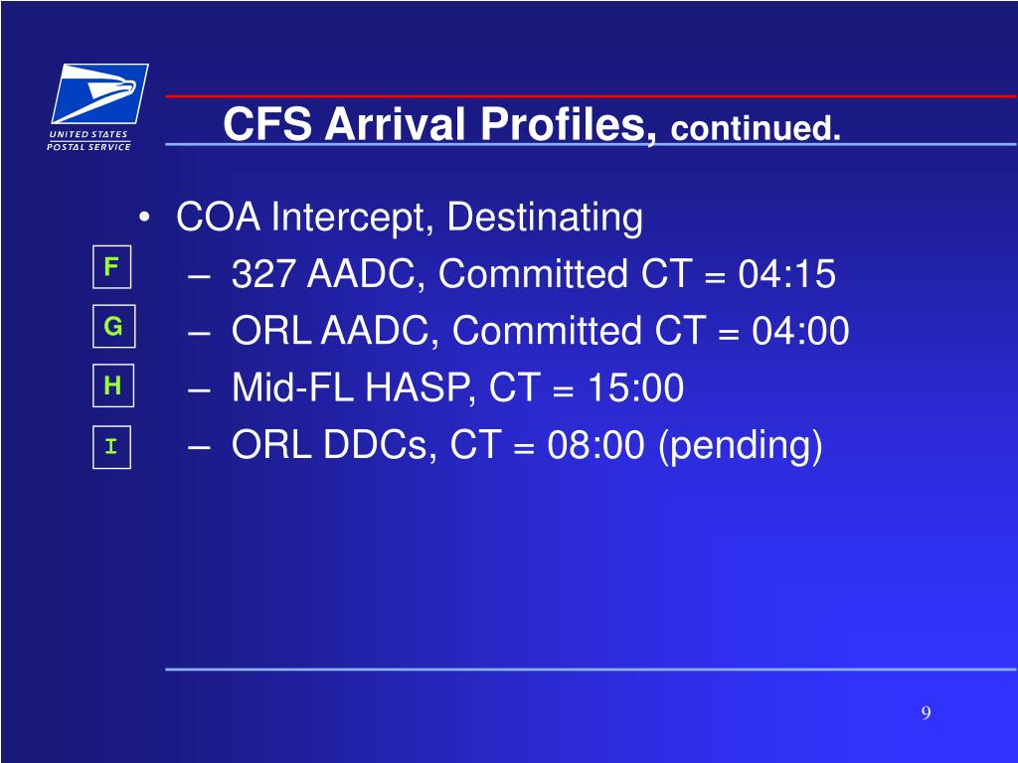Viewport: 1018px width, 763px height.
Task: Click the 04:15 time value
Action: [786, 274]
